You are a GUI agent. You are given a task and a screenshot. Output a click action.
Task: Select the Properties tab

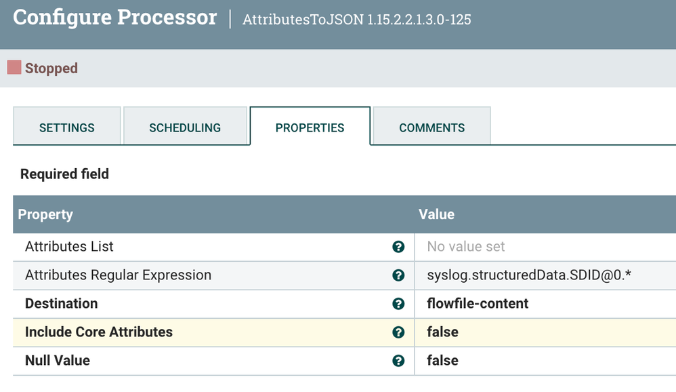coord(310,126)
